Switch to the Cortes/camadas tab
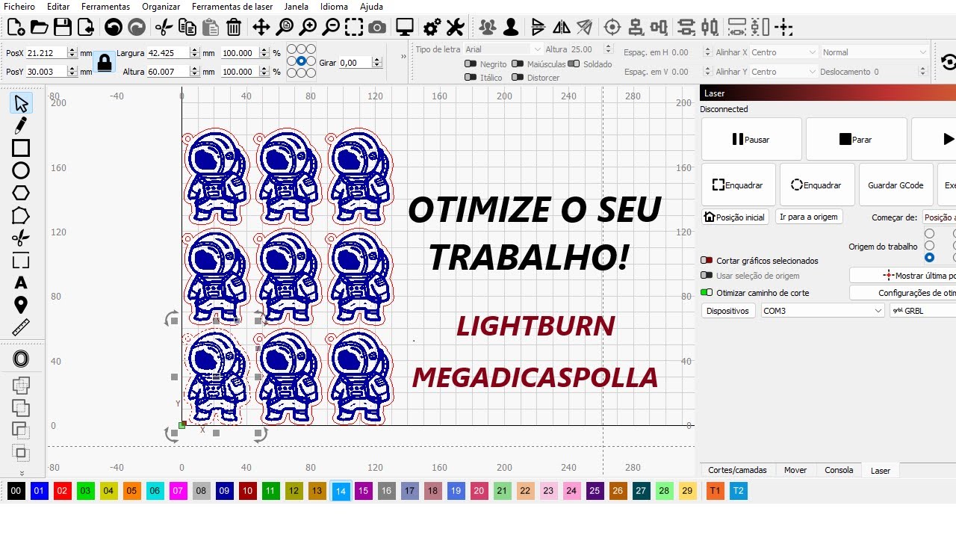Screen dimensions: 956x538 pos(737,470)
